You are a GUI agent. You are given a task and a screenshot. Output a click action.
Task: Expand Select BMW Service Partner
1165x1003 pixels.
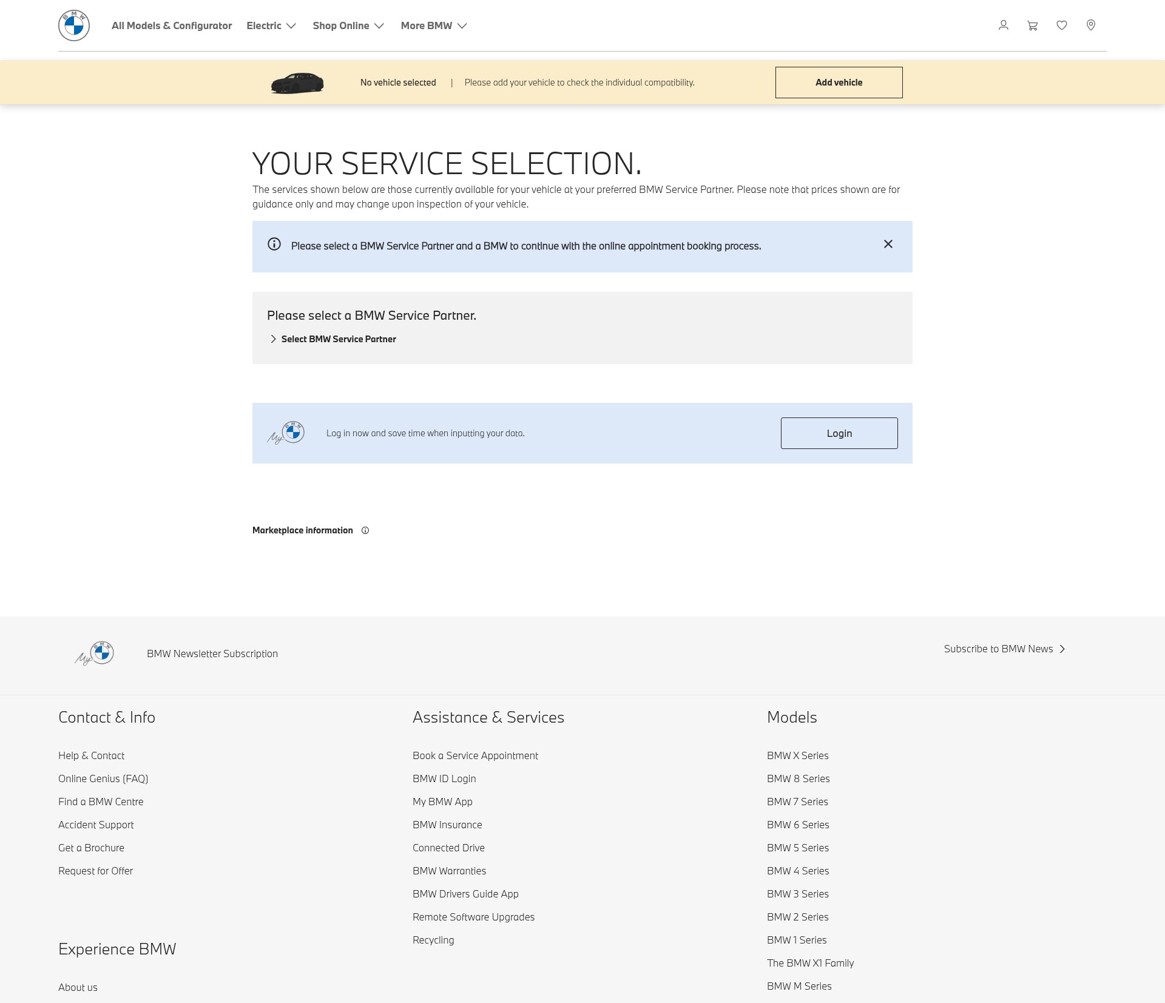click(x=333, y=339)
